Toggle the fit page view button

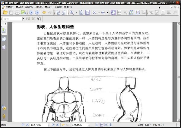click(x=81, y=12)
